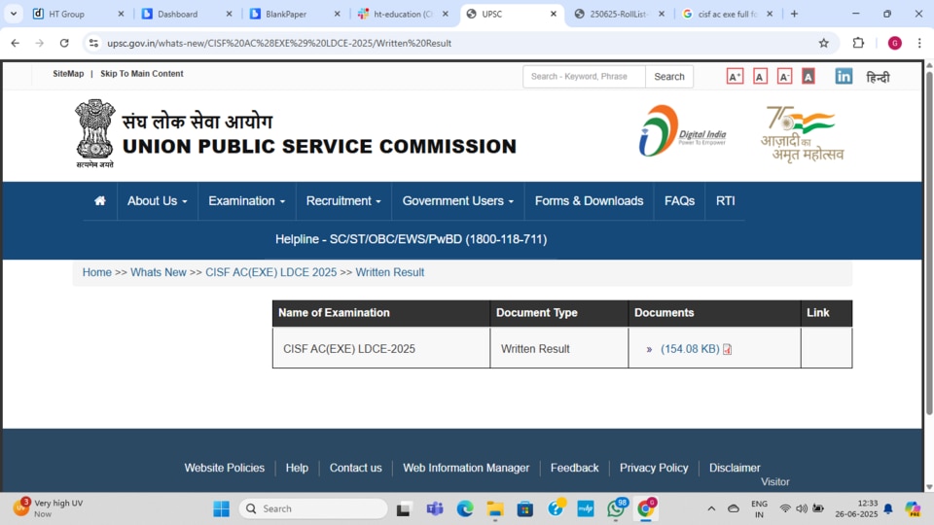Open Written Result breadcrumb link
Image resolution: width=934 pixels, height=525 pixels.
click(389, 272)
